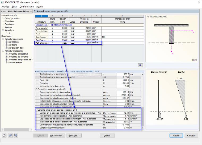Open the Configuración menu
This screenshot has height=145, width=202.
(27, 7)
